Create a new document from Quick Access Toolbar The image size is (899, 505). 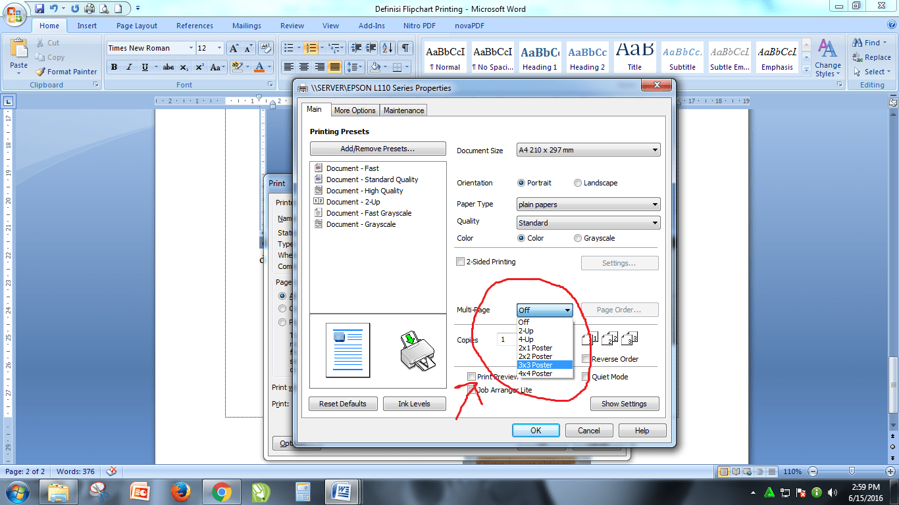(118, 9)
